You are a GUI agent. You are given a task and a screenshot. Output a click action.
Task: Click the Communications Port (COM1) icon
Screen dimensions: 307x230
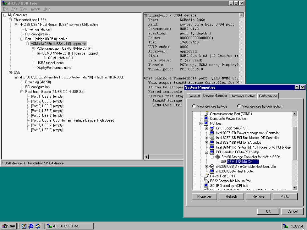(206, 114)
